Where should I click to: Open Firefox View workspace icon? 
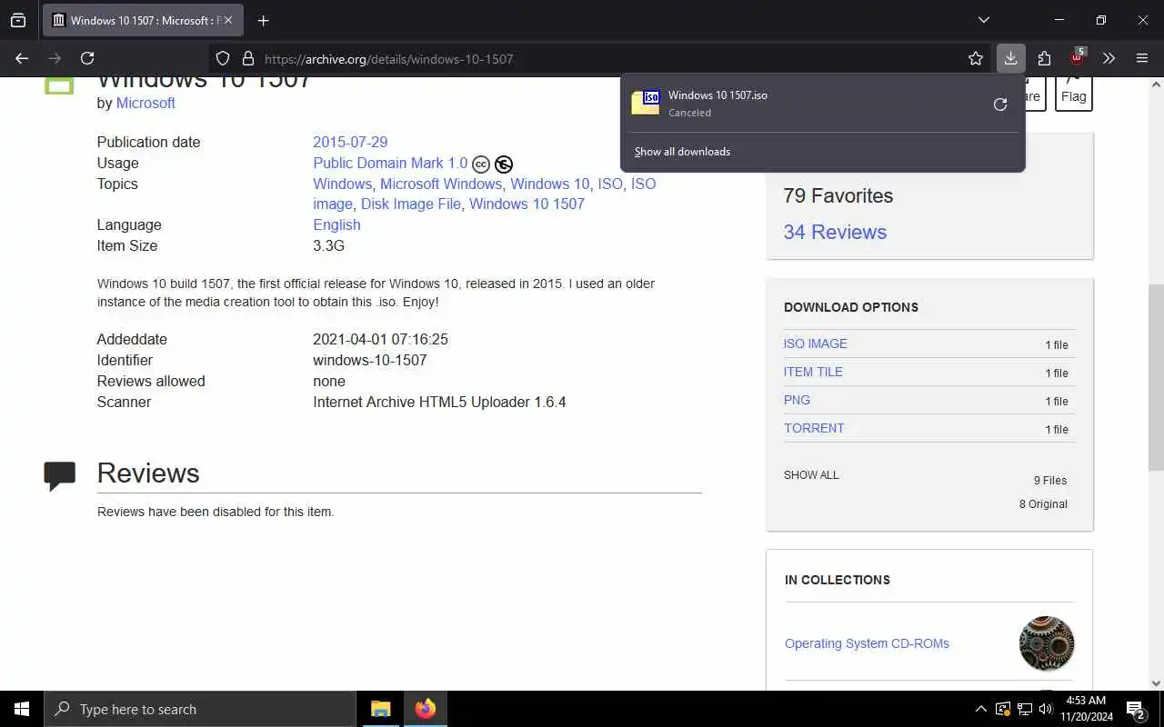(18, 20)
